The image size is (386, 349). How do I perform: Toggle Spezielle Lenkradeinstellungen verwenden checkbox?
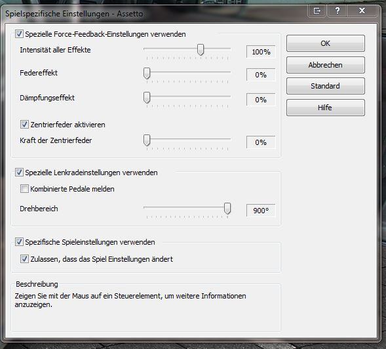tap(19, 173)
